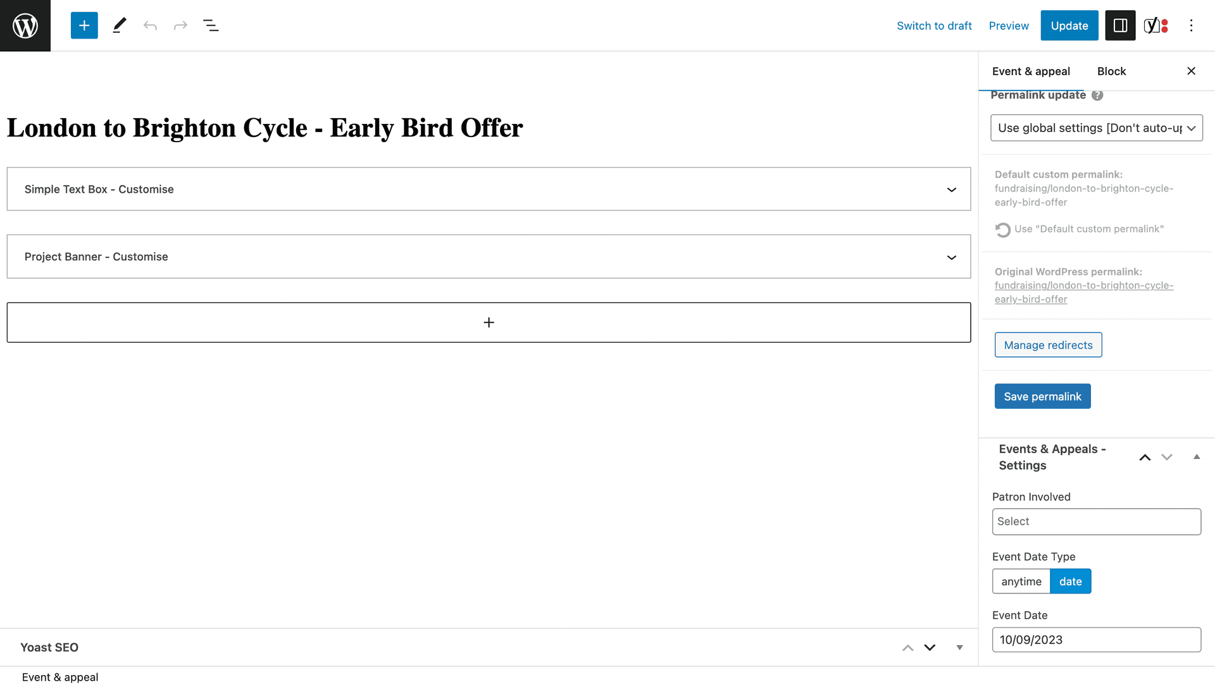Open the Yoast SEO toolbar icon

[x=1156, y=25]
